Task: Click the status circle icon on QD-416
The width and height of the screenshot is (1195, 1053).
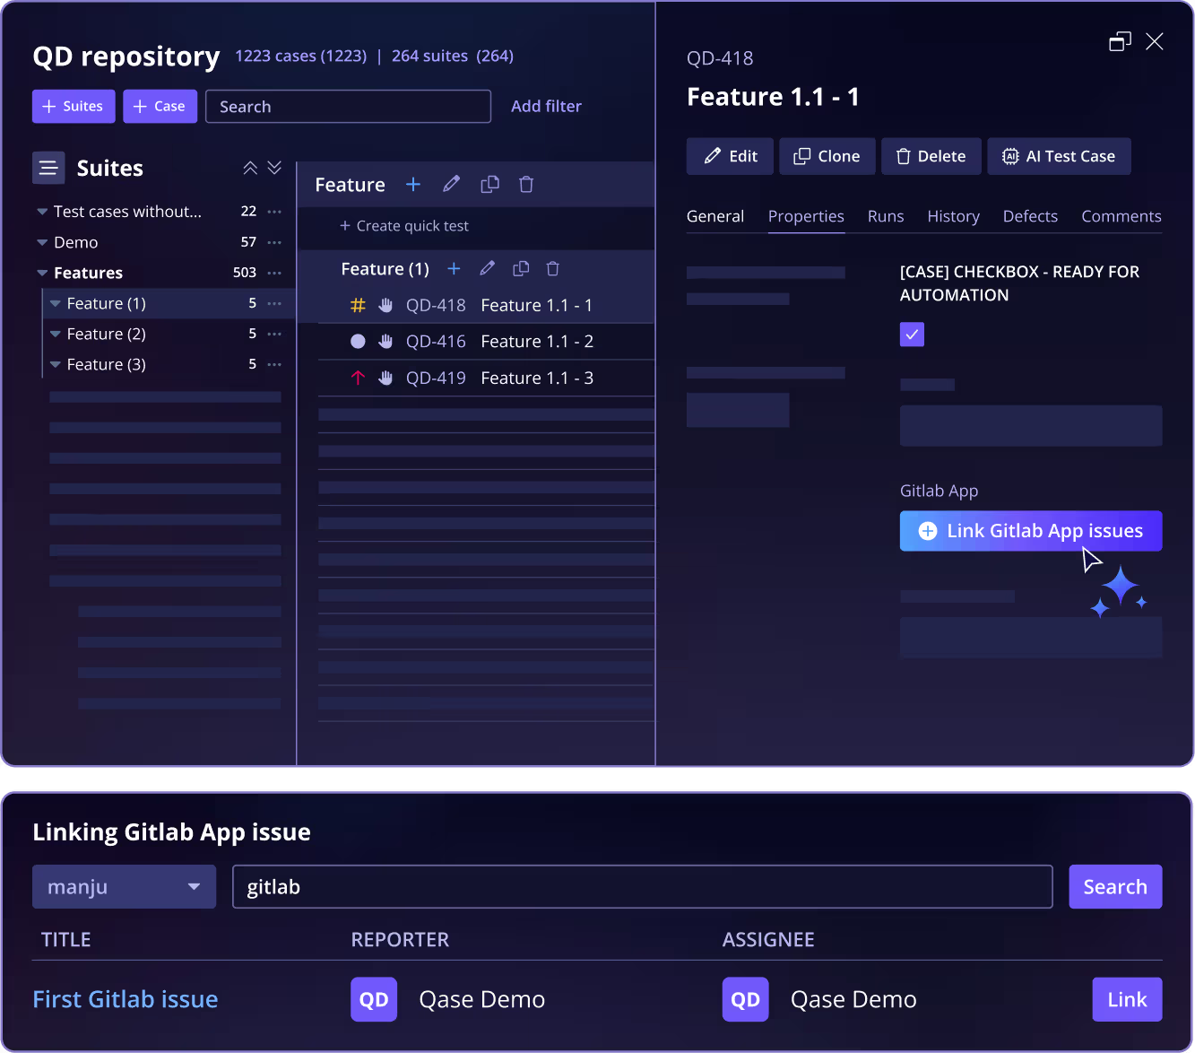Action: [358, 341]
